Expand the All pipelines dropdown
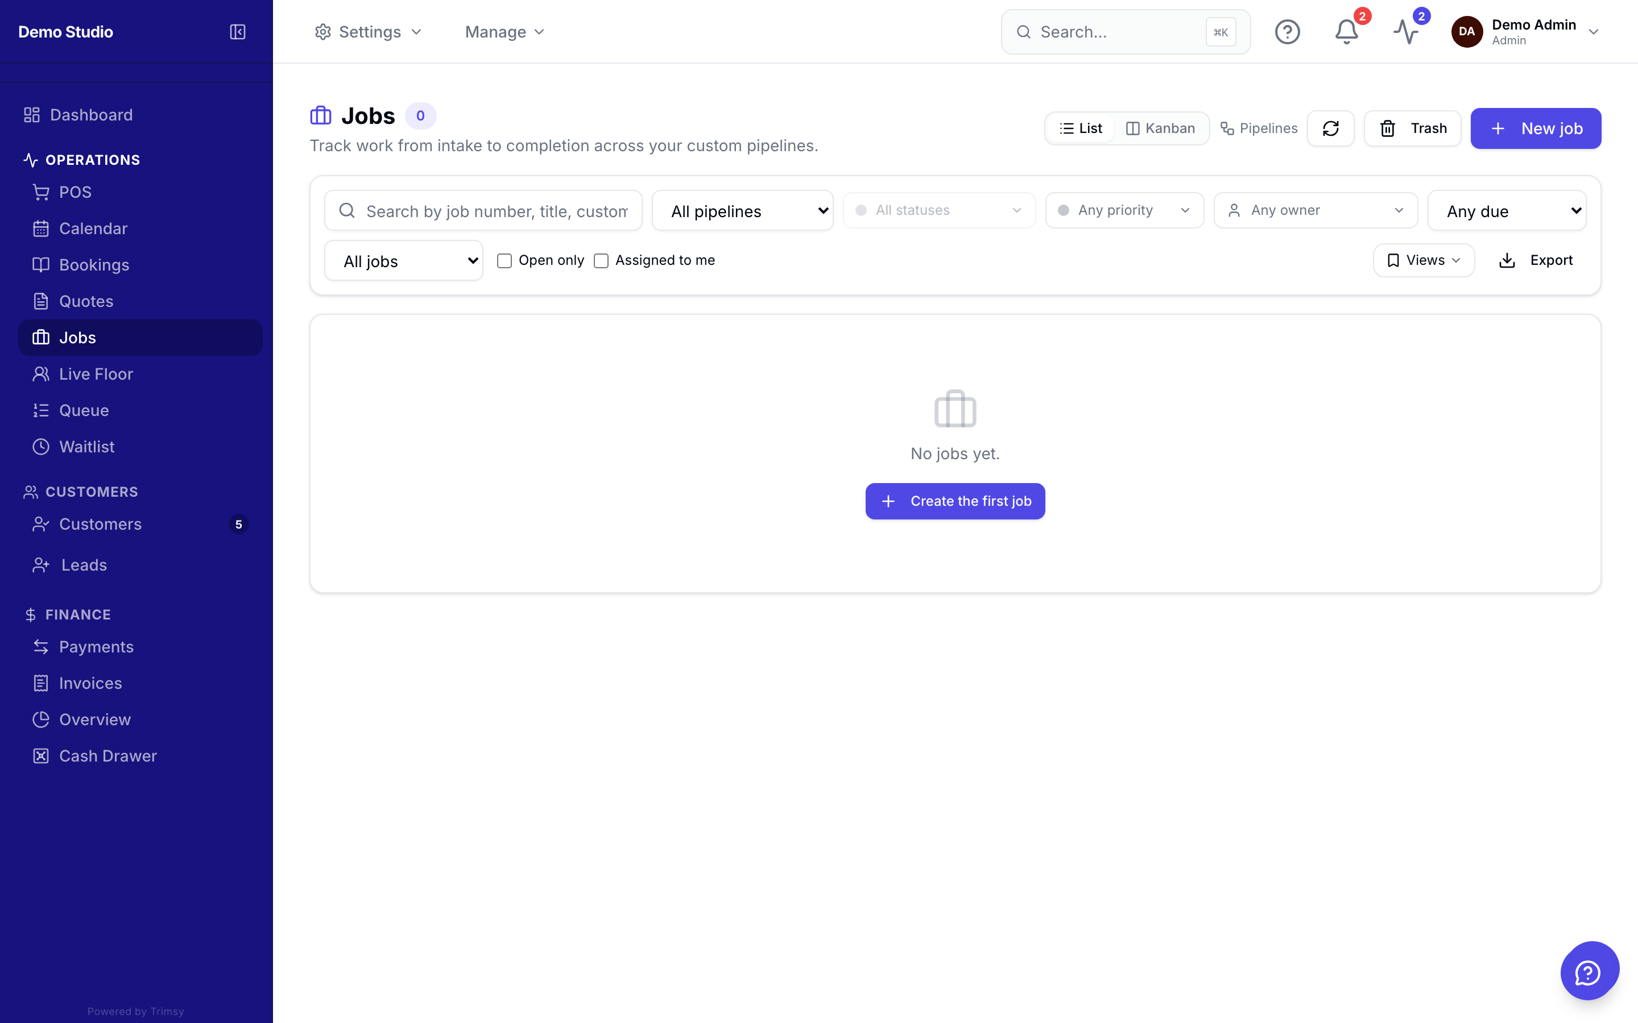The width and height of the screenshot is (1638, 1023). click(x=743, y=211)
